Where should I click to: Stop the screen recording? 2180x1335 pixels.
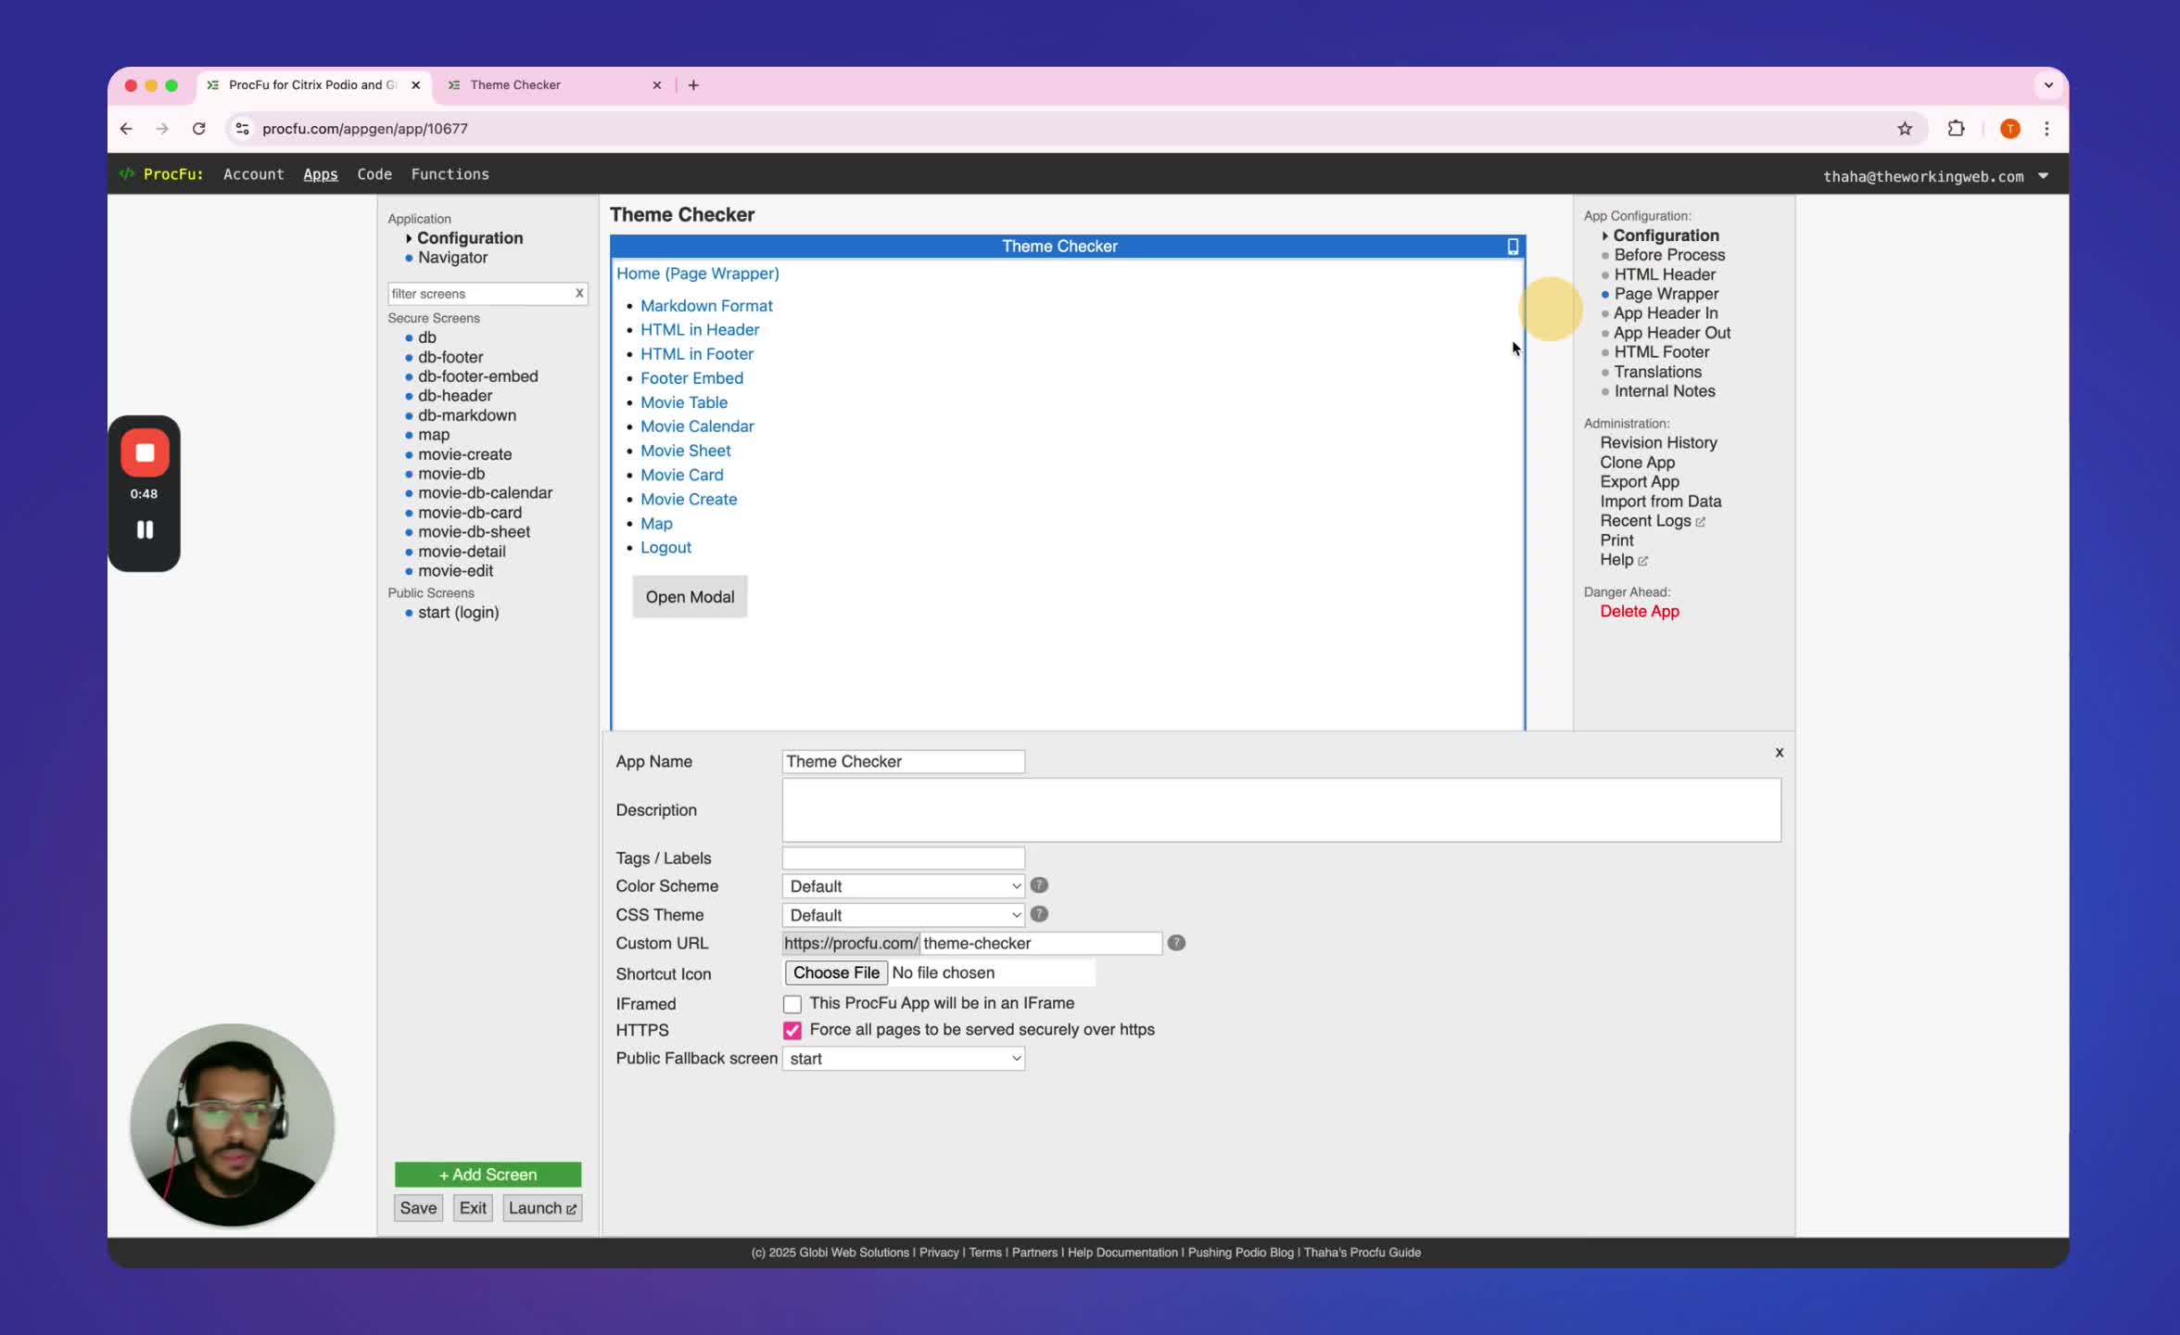tap(145, 452)
